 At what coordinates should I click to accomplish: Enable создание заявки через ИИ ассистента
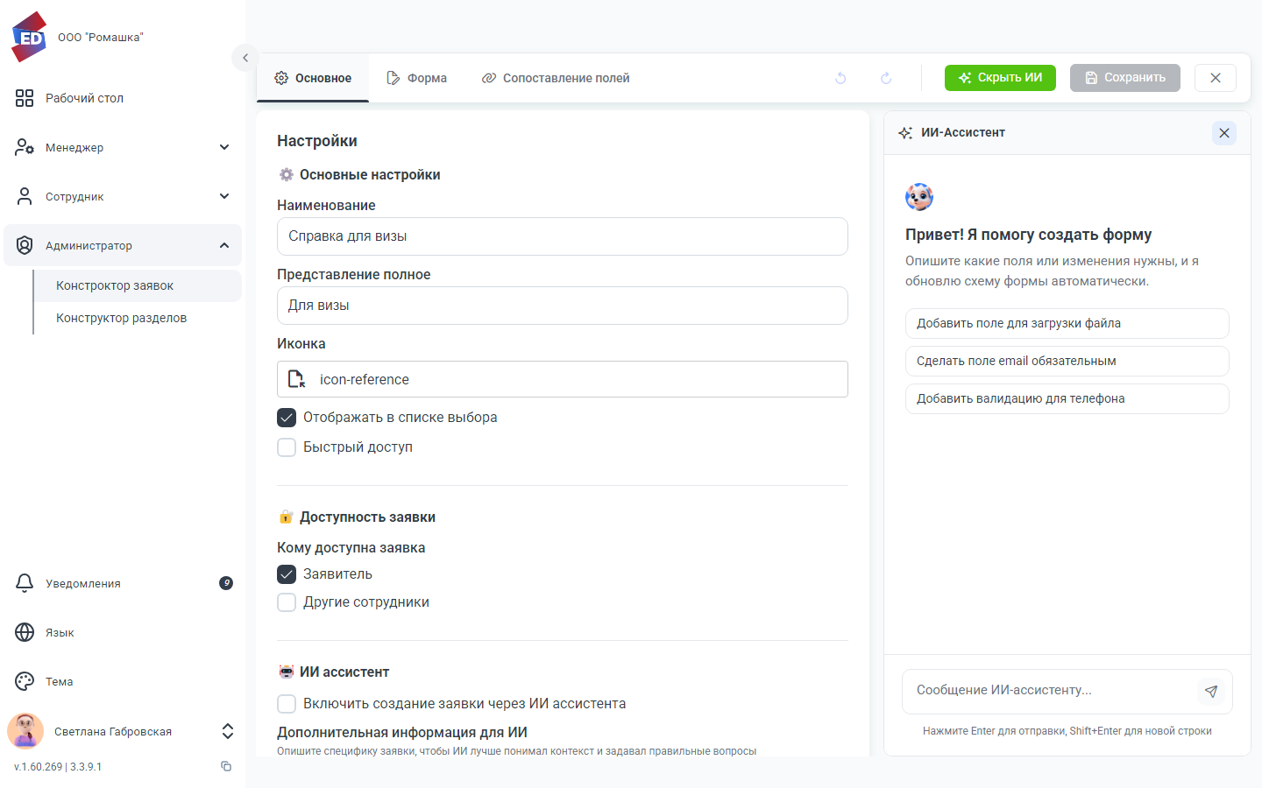(287, 704)
